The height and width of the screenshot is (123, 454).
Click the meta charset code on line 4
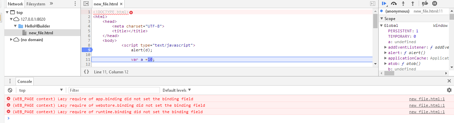point(138,26)
